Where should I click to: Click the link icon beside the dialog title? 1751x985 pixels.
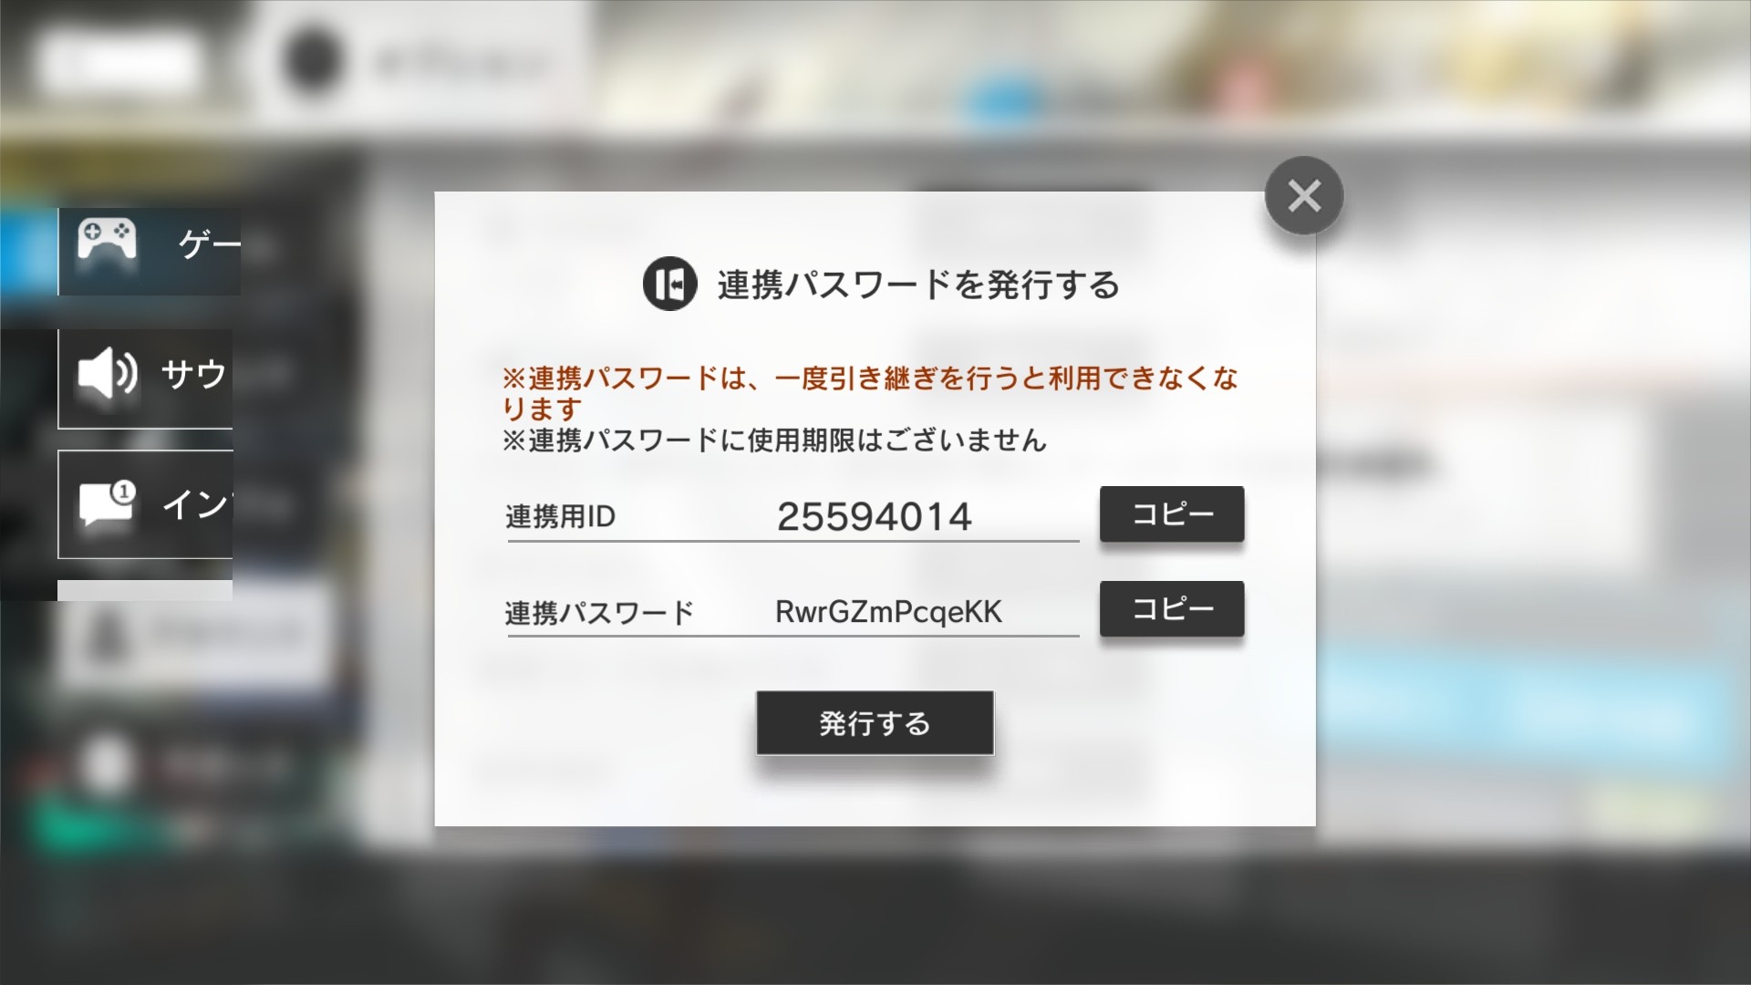click(x=669, y=284)
